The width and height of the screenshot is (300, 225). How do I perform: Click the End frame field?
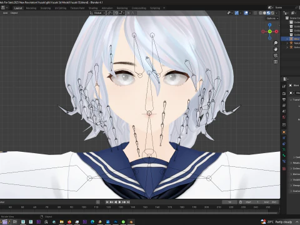270,202
